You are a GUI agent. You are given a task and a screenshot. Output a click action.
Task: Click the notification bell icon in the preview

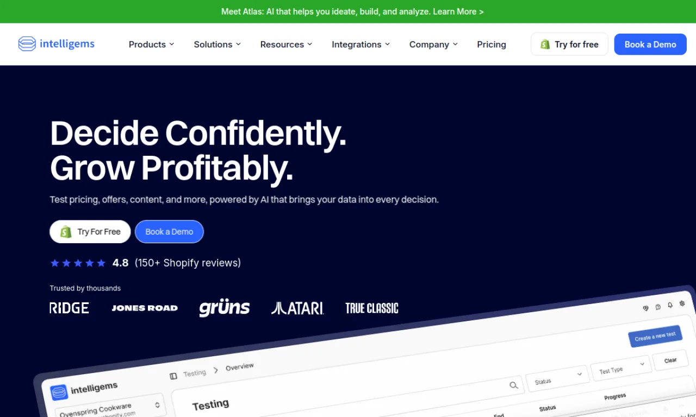click(670, 305)
